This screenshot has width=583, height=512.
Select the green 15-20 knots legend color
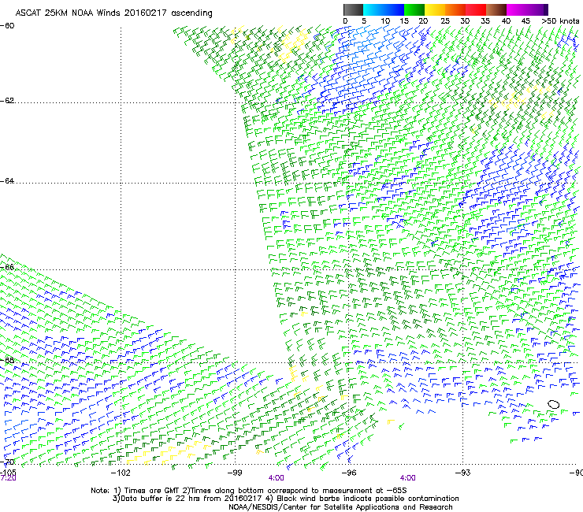(414, 9)
